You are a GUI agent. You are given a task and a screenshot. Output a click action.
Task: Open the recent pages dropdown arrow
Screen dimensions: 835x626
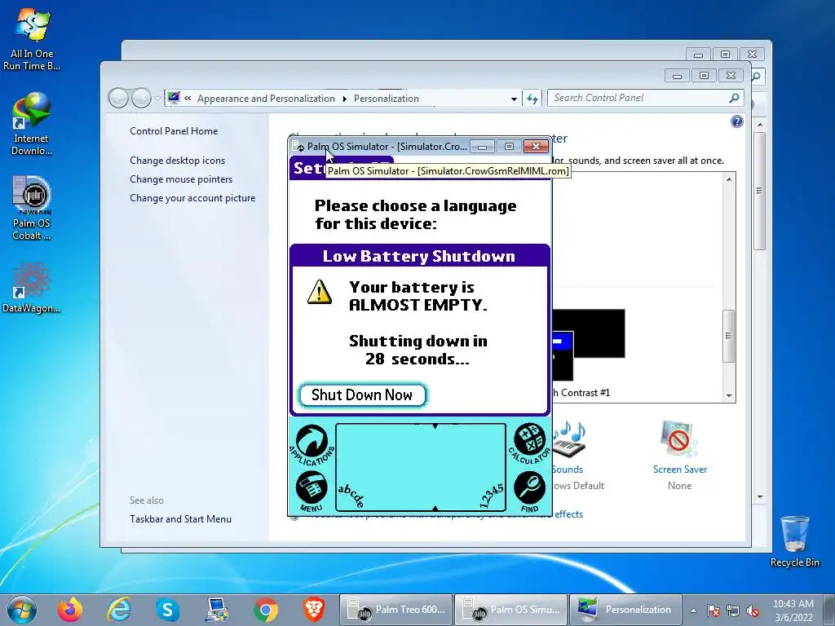point(157,99)
